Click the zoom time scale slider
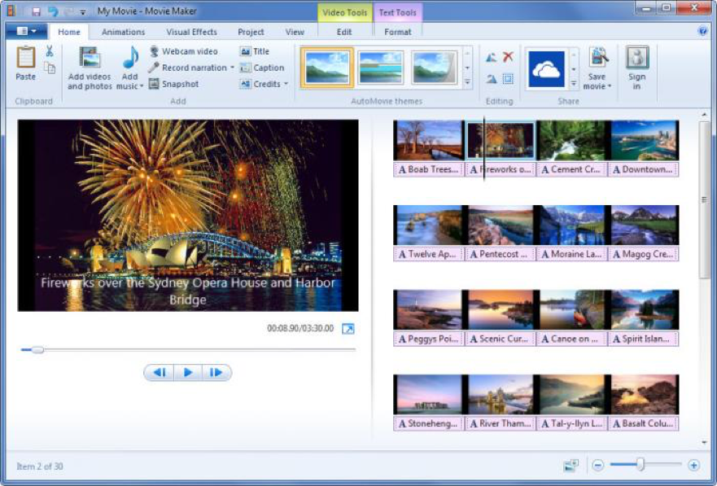This screenshot has width=717, height=486. point(641,465)
